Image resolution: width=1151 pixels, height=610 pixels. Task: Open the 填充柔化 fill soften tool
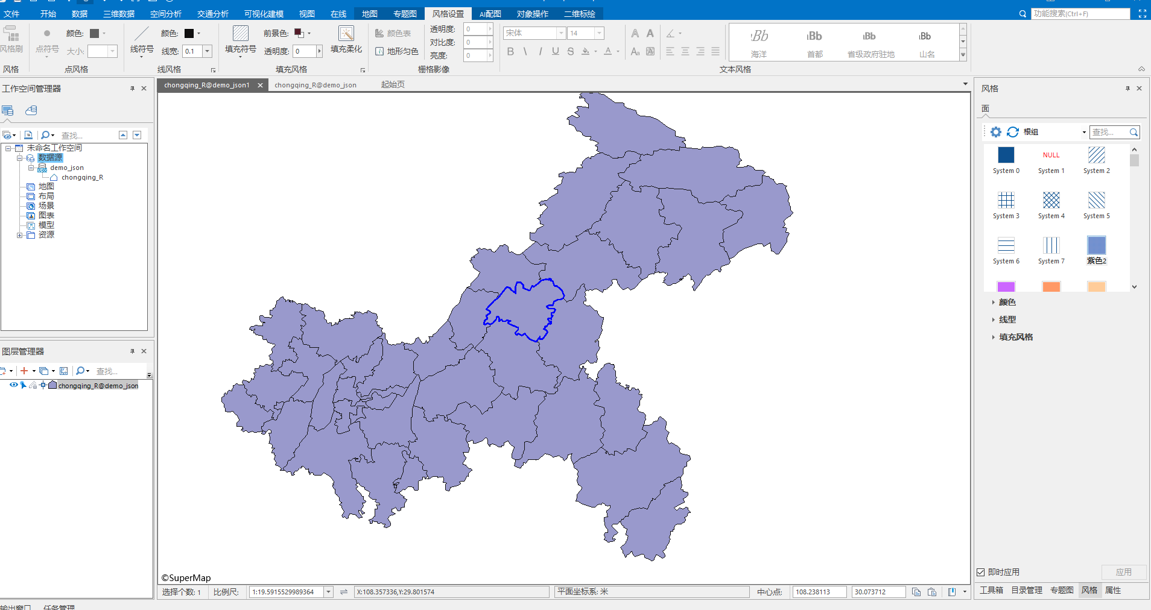[346, 41]
